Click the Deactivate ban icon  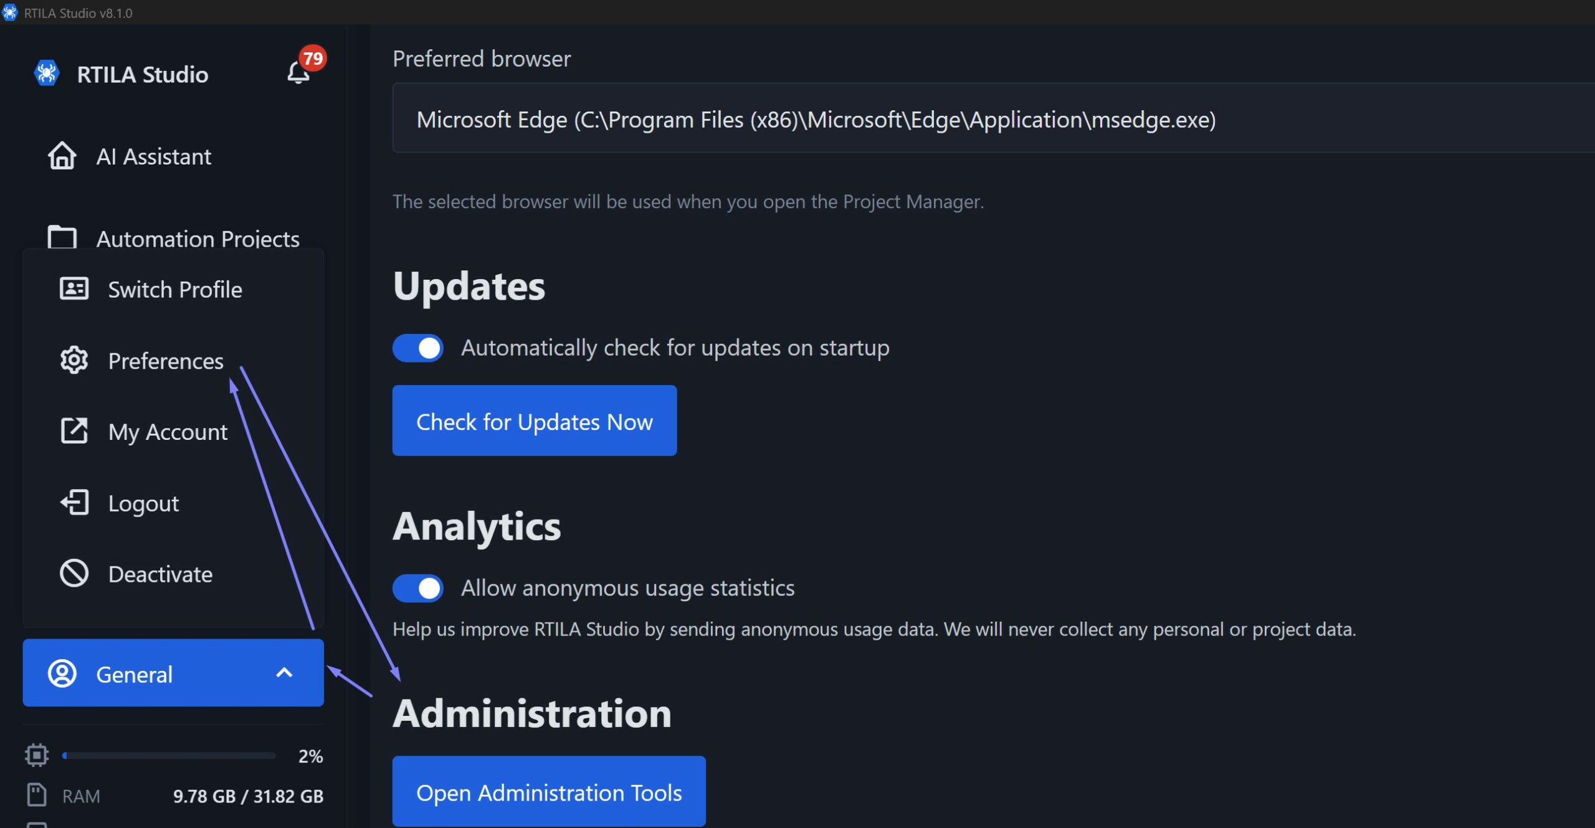coord(74,573)
